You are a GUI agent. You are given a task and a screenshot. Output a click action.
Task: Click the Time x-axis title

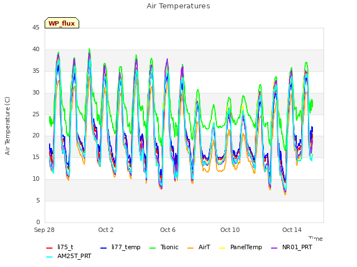pos(316,239)
